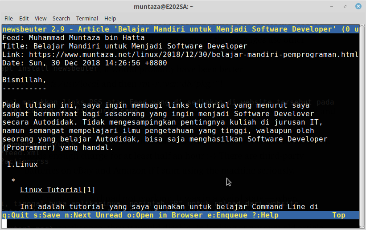Click the 'Title: Belajar Mandiri' line
366x230 pixels.
(125, 46)
